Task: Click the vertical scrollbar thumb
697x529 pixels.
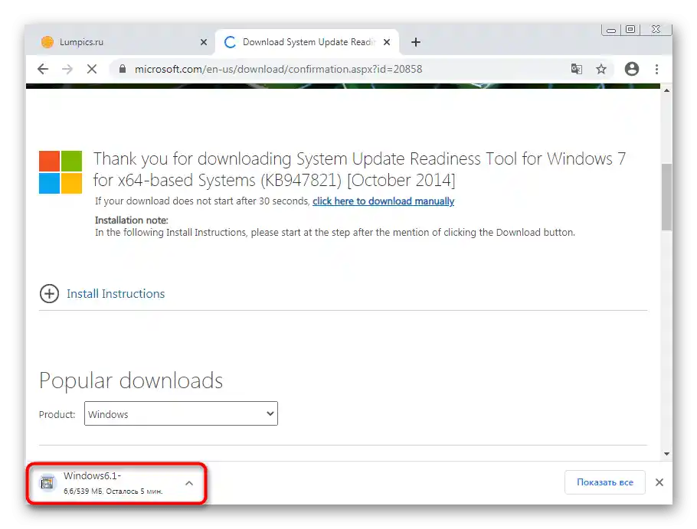Action: tap(666, 198)
